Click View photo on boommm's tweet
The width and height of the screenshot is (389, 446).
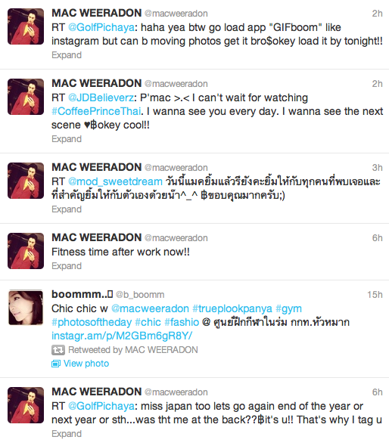86,364
